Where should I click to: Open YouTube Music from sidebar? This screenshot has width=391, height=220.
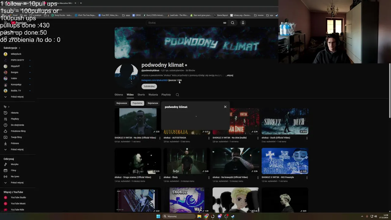pyautogui.click(x=18, y=204)
